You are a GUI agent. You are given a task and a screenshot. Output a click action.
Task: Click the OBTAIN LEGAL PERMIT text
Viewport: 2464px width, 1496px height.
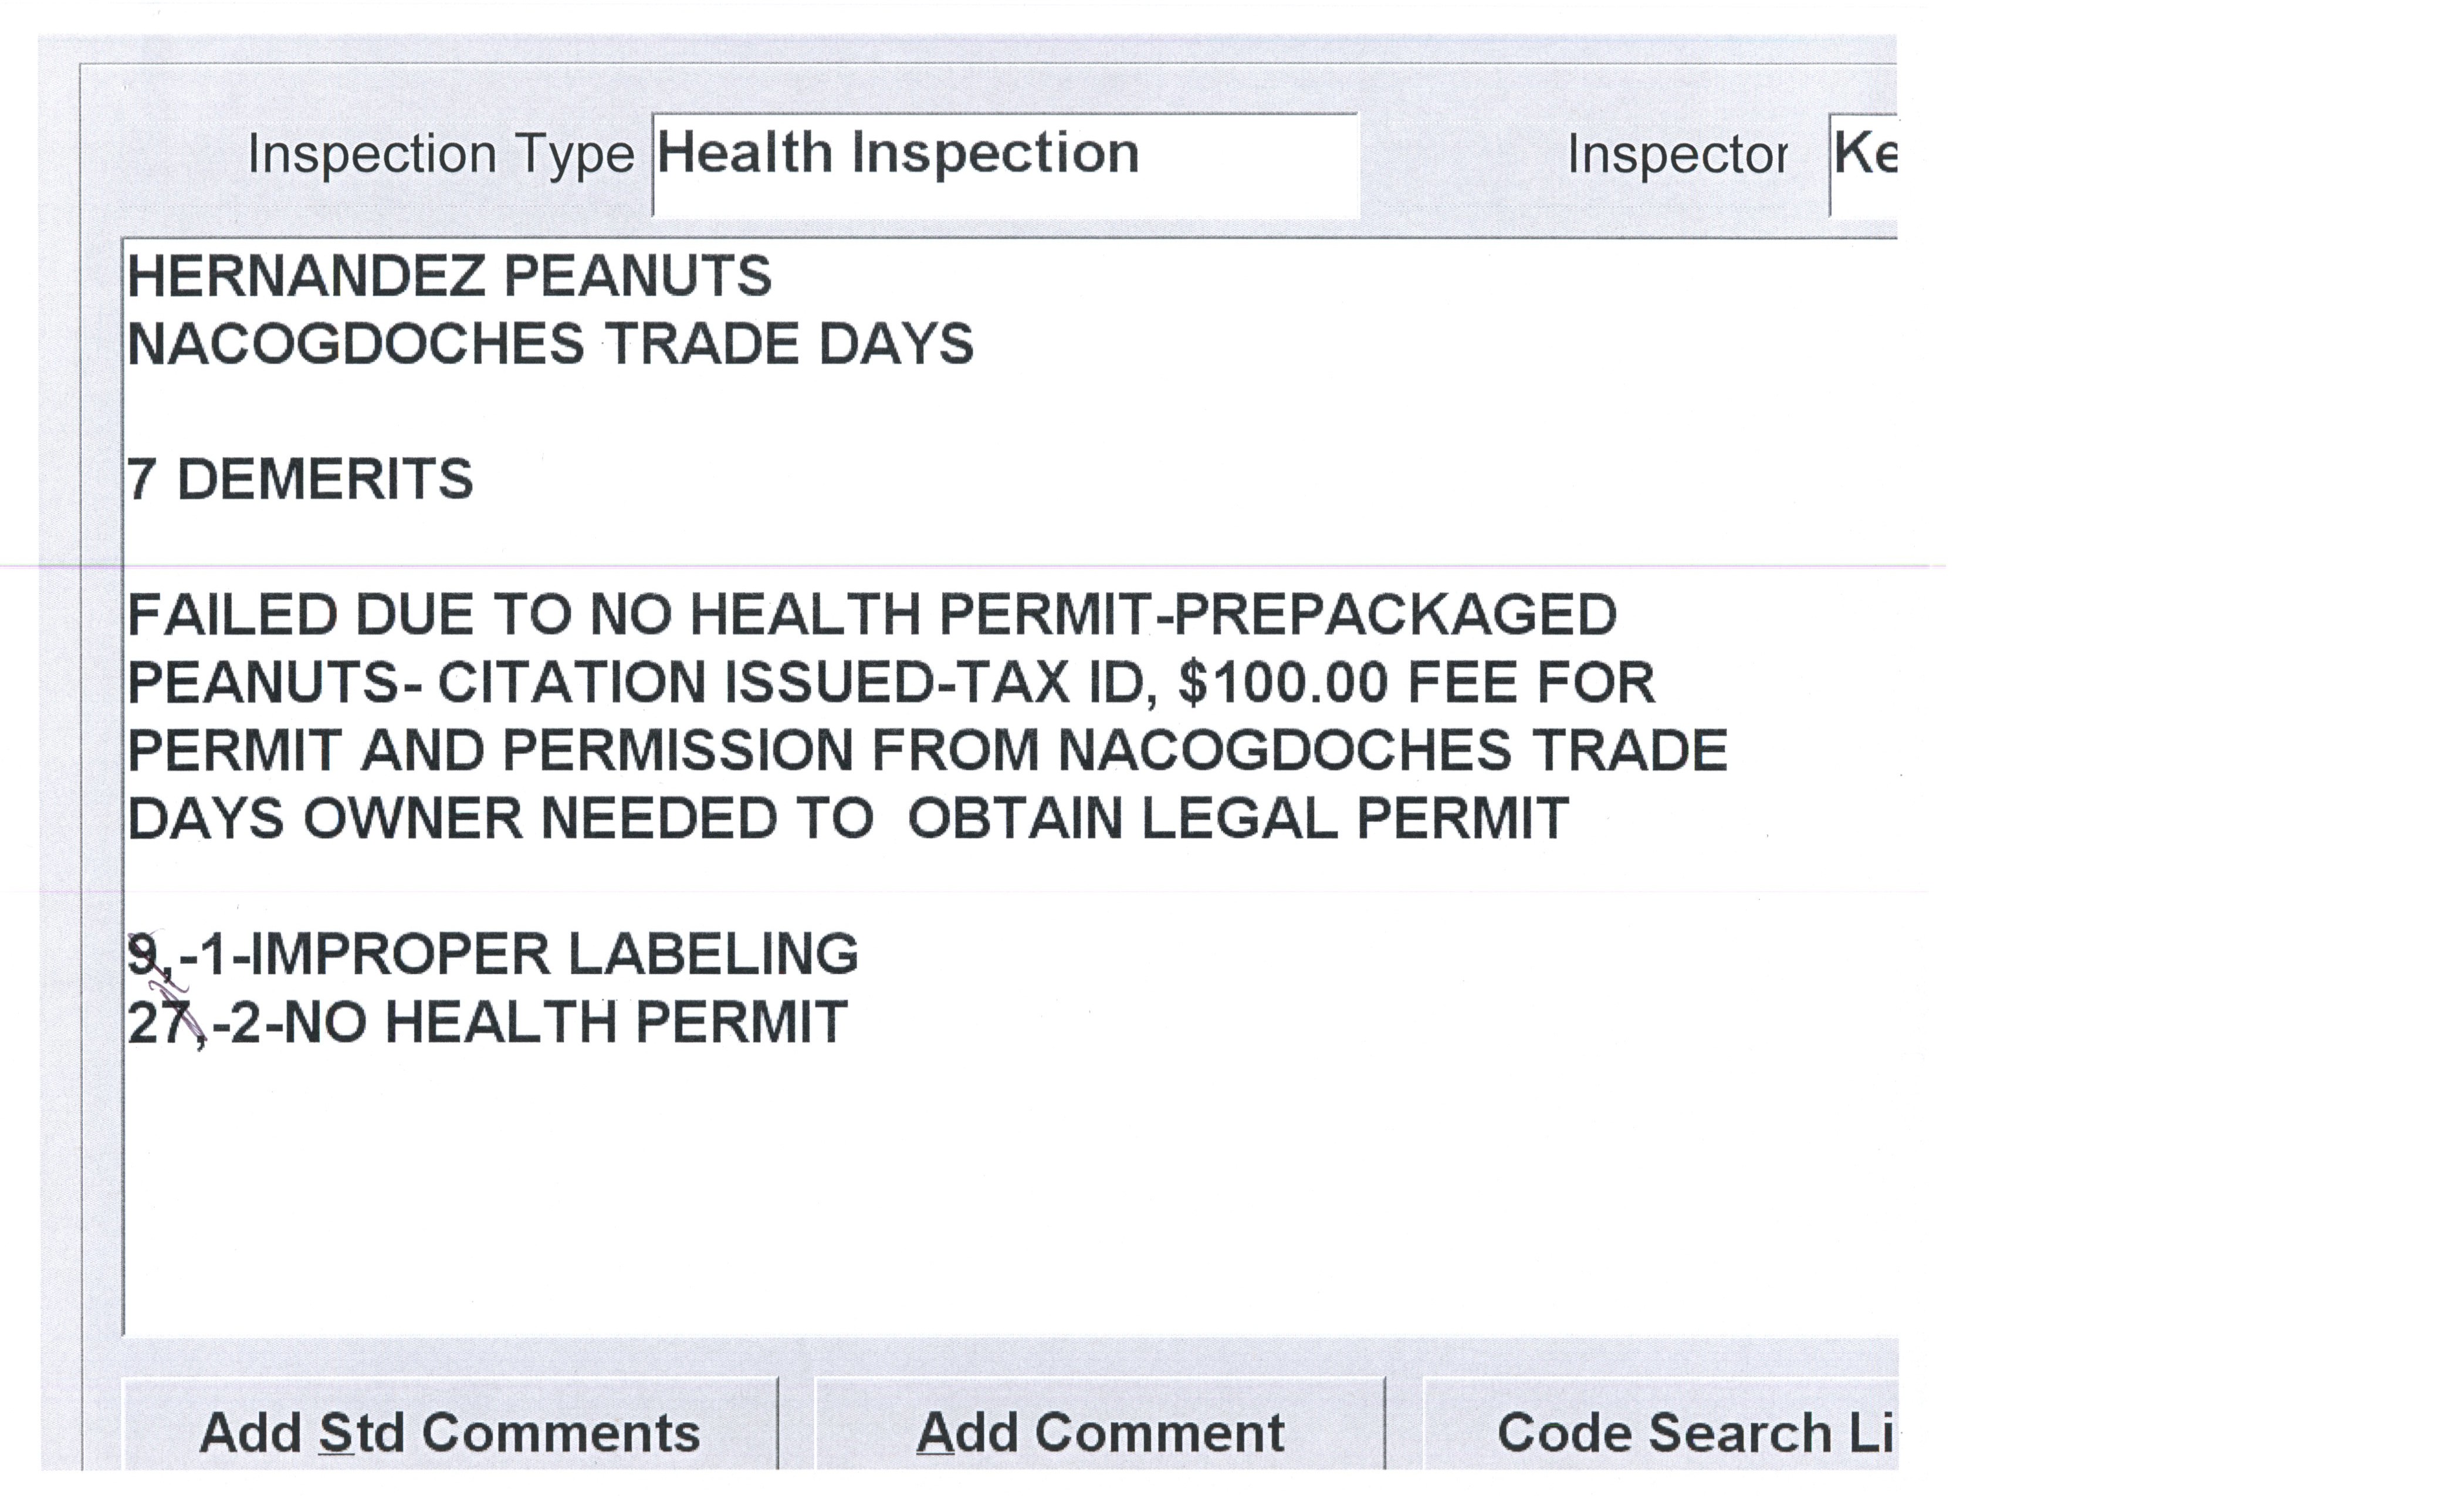pos(1237,819)
